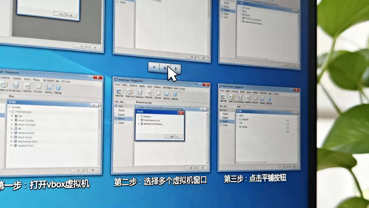Tick the third checkbox in the step-two dialog
The image size is (369, 208).
tap(142, 124)
